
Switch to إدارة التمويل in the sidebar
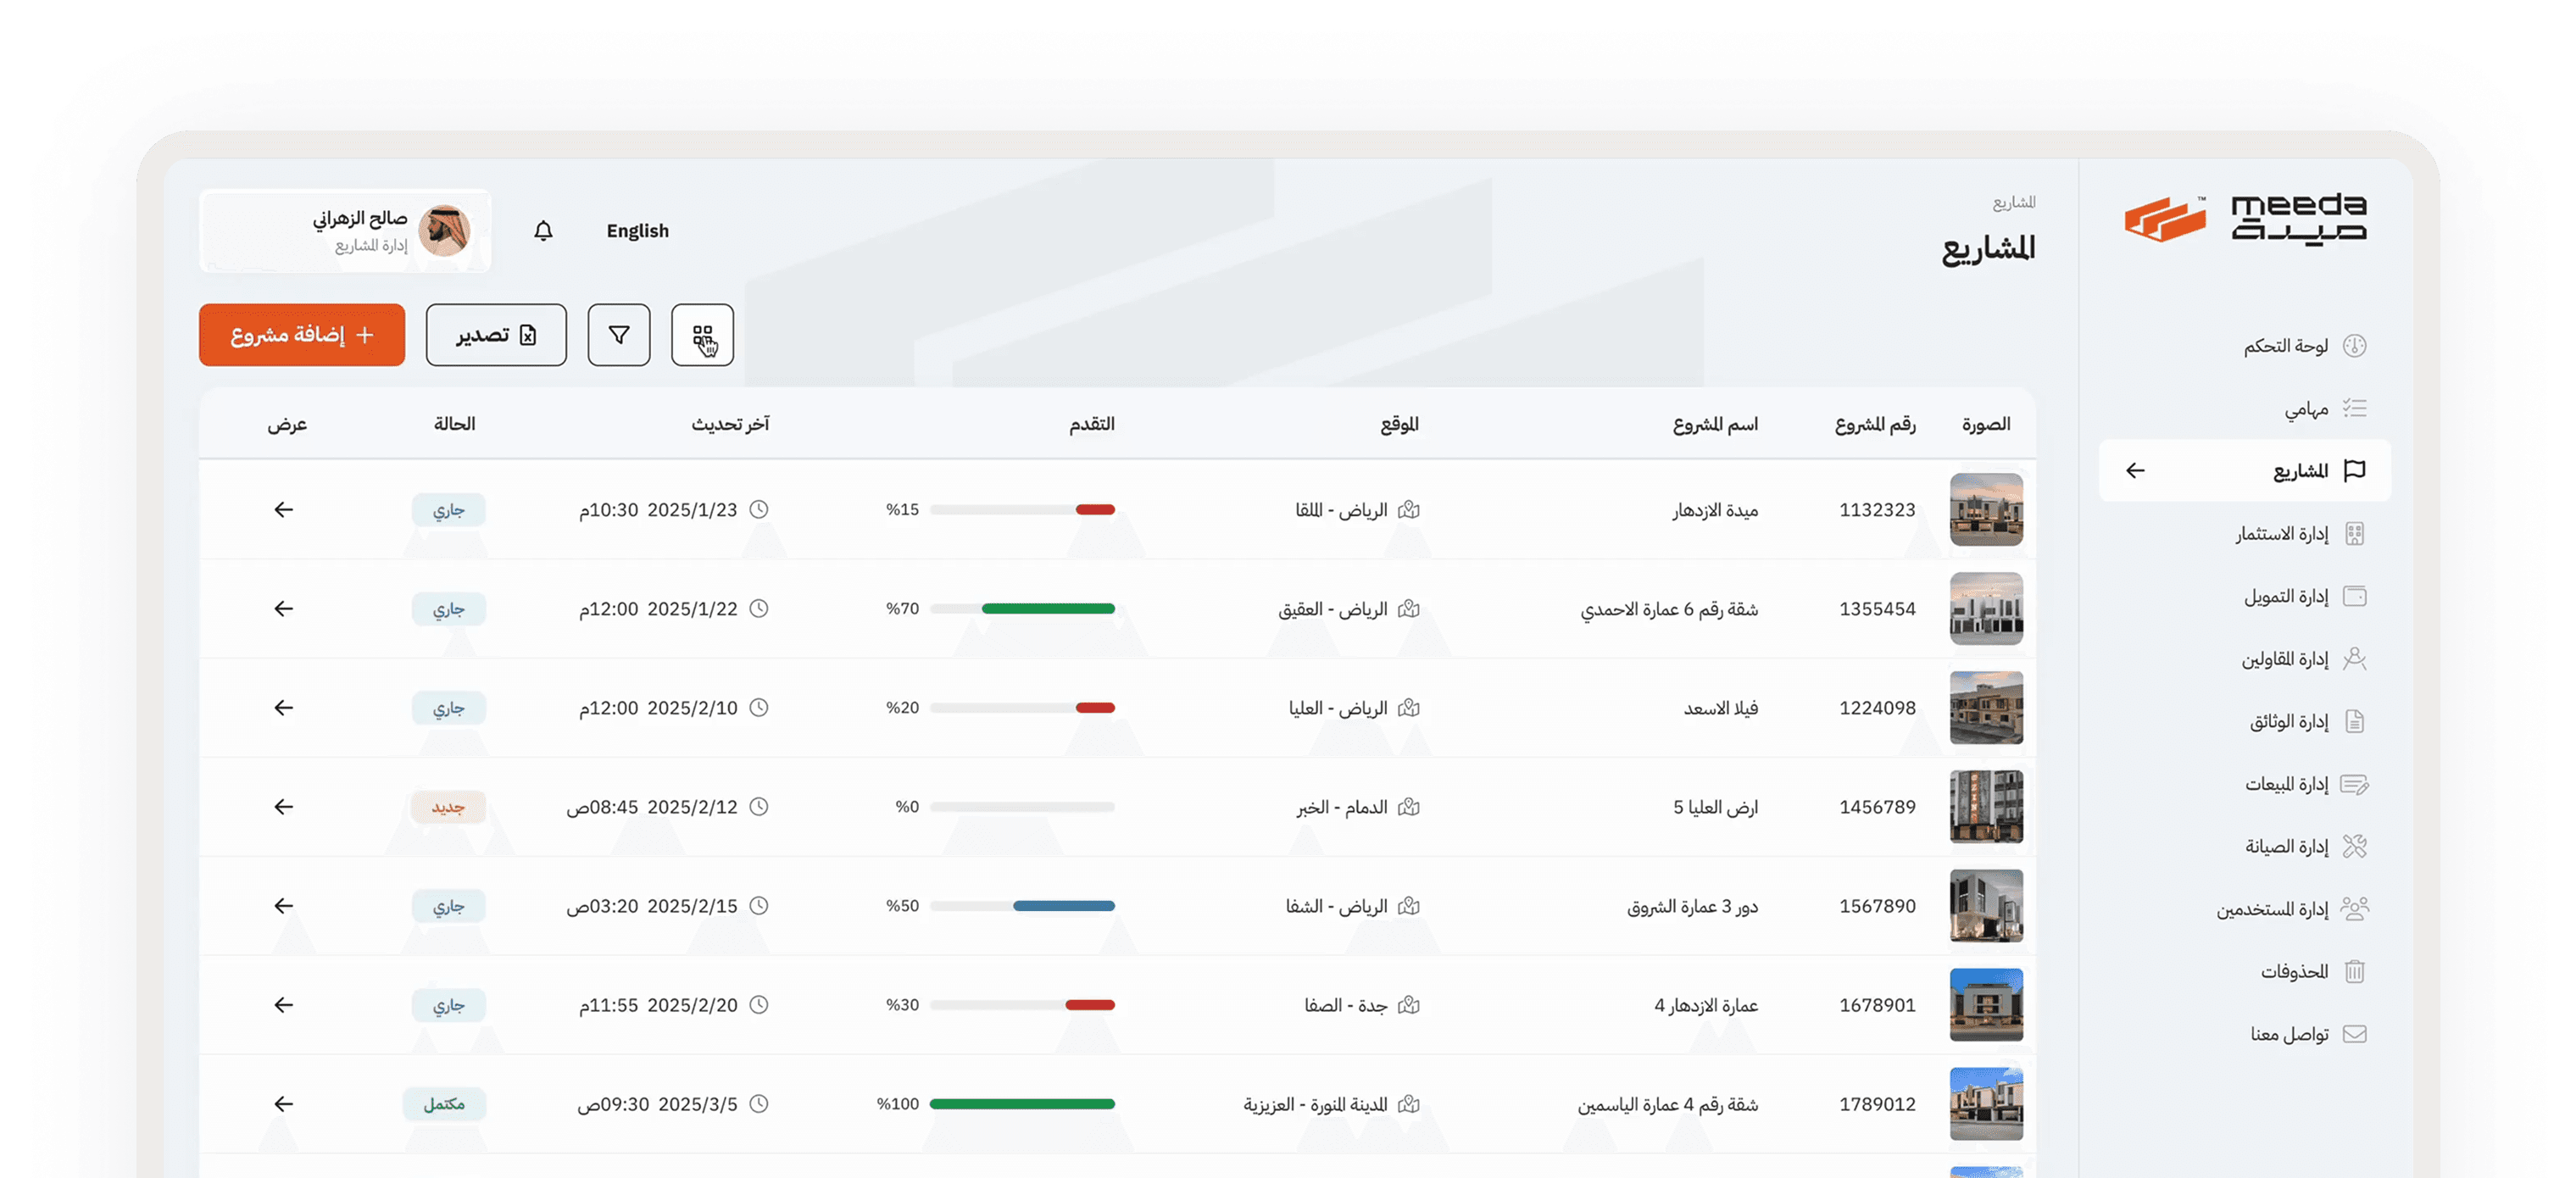[x=2356, y=595]
